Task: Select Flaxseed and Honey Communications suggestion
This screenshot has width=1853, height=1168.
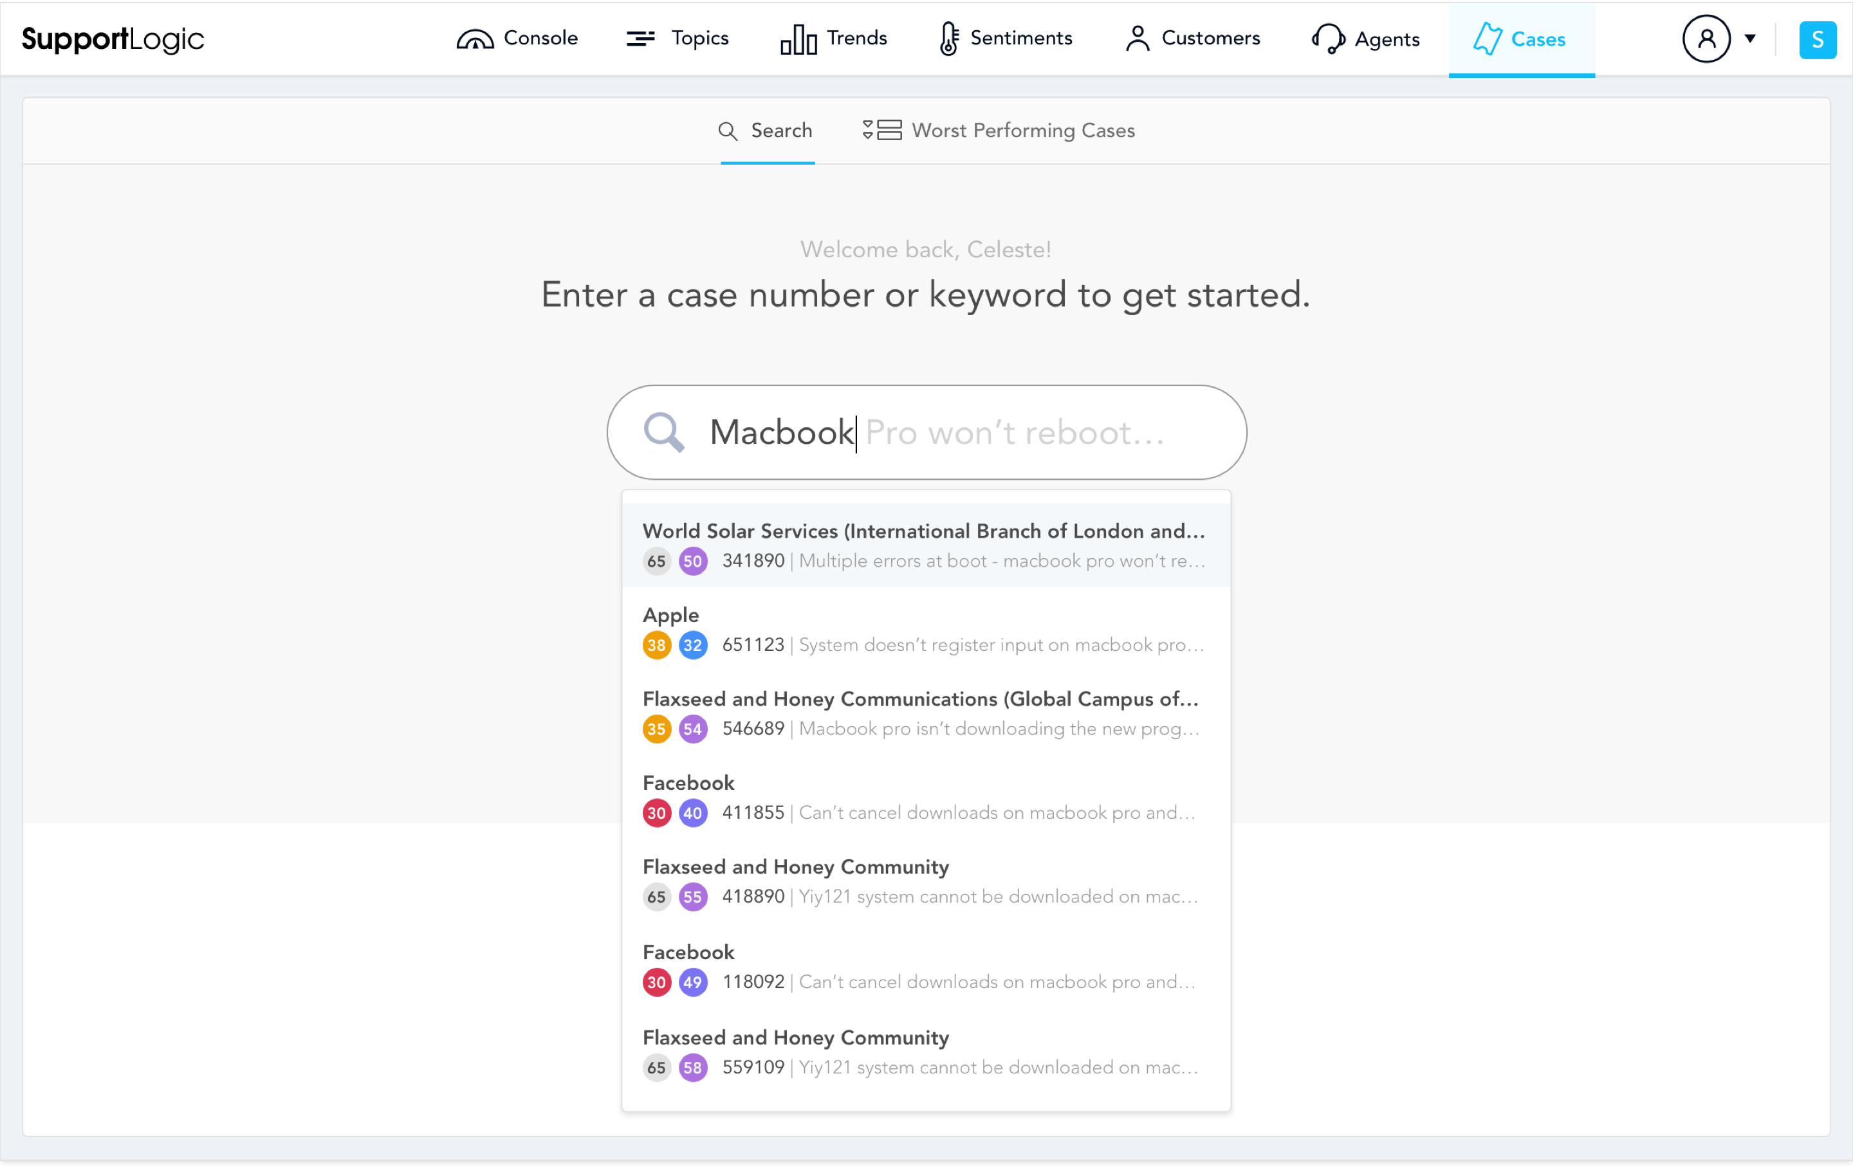Action: pos(920,698)
